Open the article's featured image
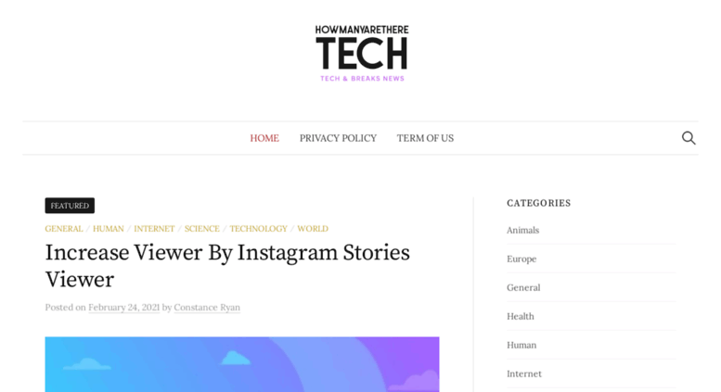The width and height of the screenshot is (721, 392). click(242, 364)
